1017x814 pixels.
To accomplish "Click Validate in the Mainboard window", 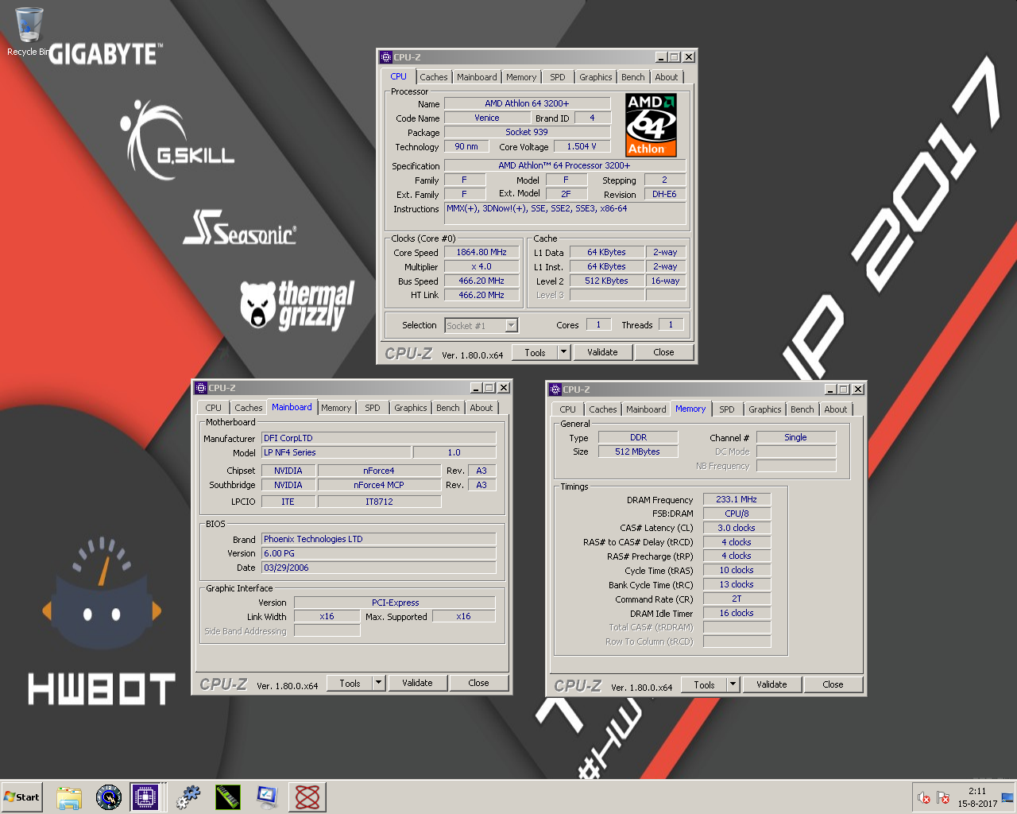I will click(417, 683).
